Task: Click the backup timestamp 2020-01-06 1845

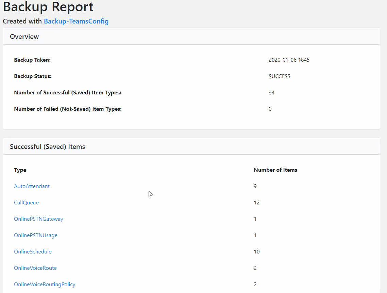Action: tap(289, 60)
